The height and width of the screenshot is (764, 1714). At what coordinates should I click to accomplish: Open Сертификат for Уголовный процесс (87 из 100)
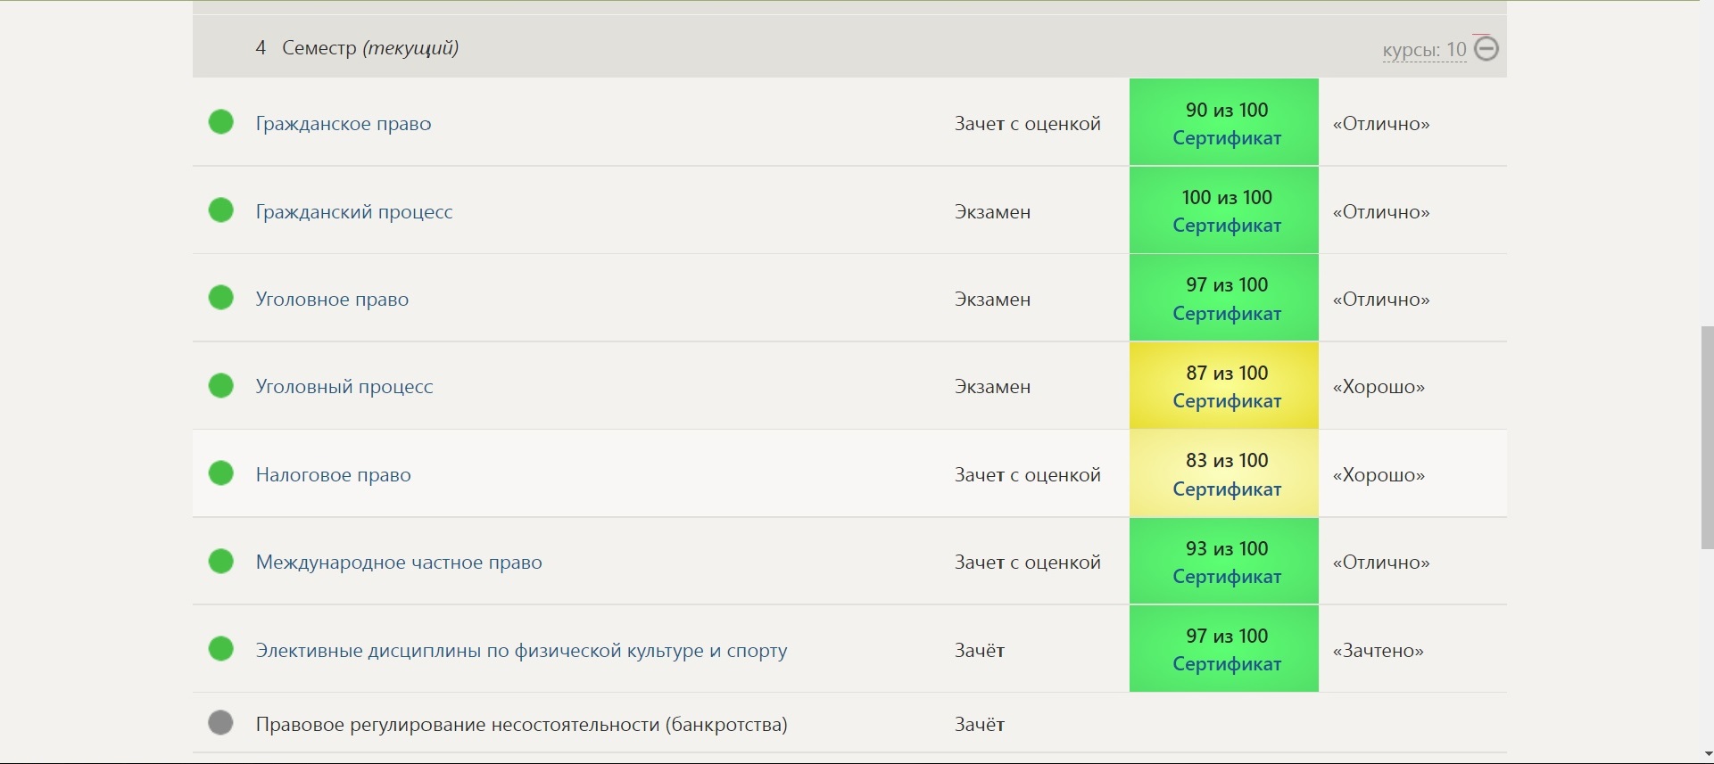(x=1227, y=401)
